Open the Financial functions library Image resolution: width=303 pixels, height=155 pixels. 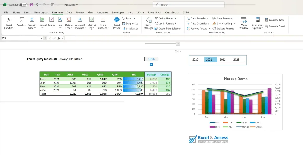[42, 23]
